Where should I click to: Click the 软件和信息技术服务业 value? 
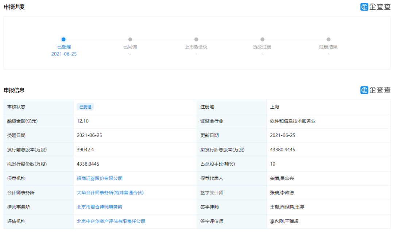(x=293, y=121)
